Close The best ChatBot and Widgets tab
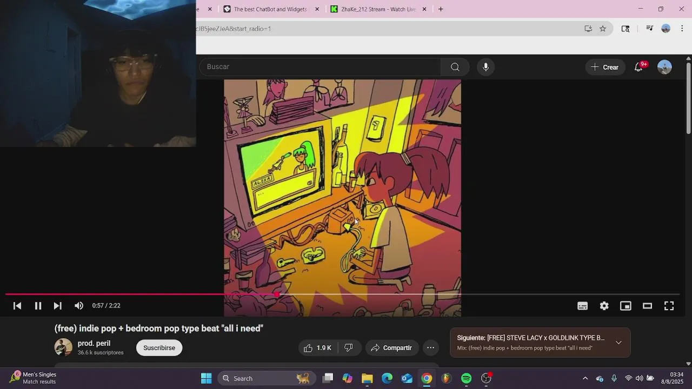This screenshot has width=692, height=389. 317,9
